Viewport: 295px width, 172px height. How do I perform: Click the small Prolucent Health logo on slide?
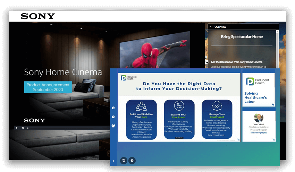129,78
